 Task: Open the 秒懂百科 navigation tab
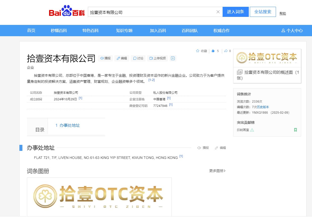pyautogui.click(x=59, y=30)
